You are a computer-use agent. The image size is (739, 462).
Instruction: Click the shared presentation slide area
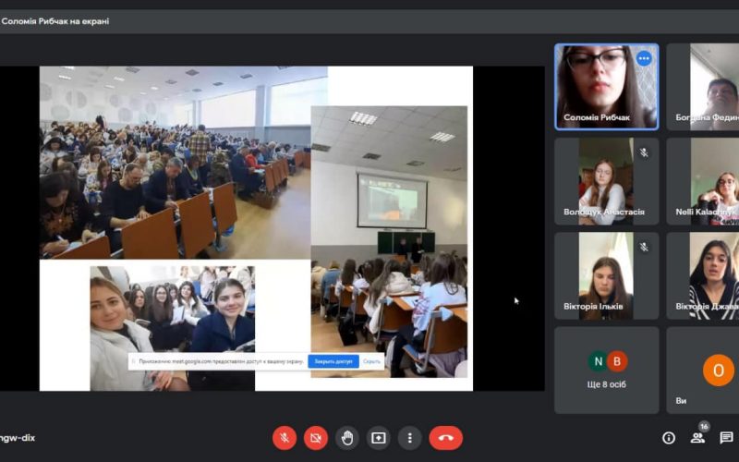tap(256, 228)
